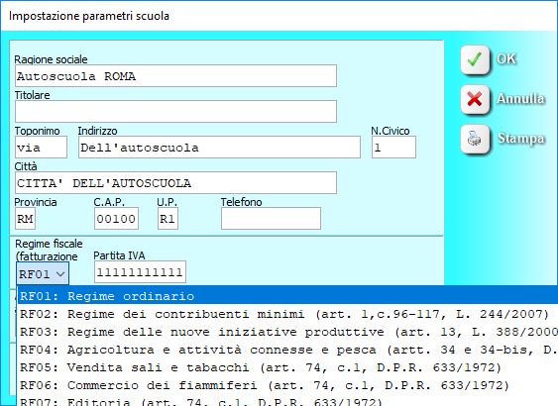Click the empty Telefono field
This screenshot has width=558, height=406.
[x=271, y=219]
